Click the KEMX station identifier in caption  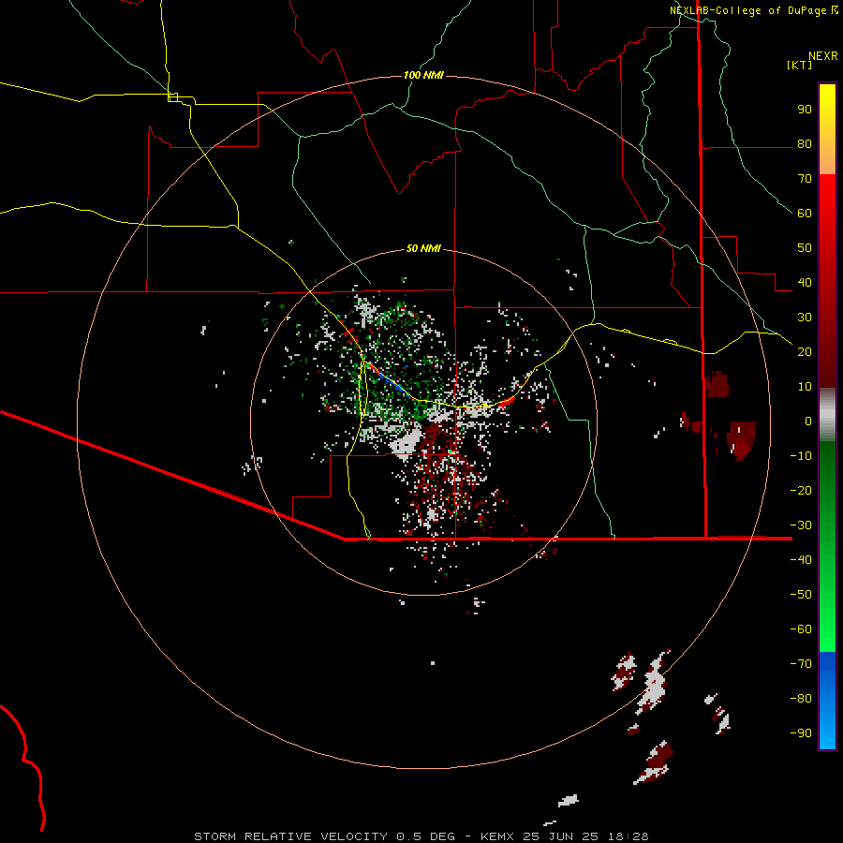coord(497,836)
